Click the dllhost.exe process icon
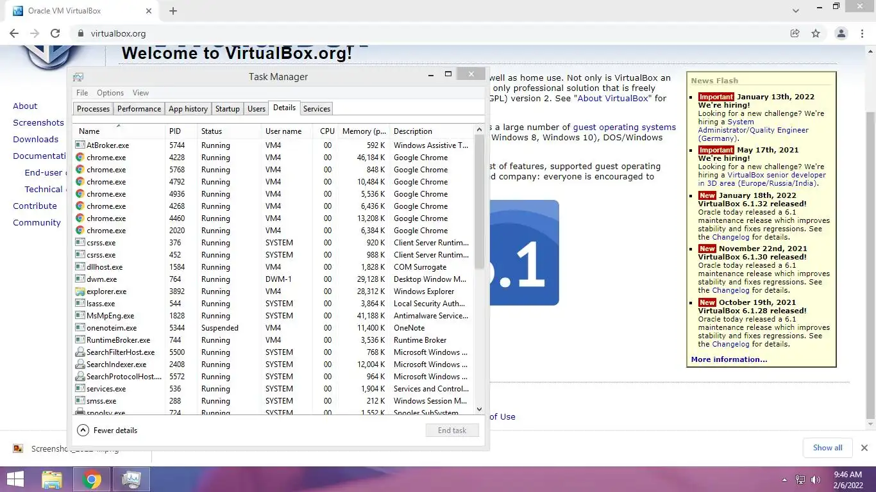876x492 pixels. [80, 267]
